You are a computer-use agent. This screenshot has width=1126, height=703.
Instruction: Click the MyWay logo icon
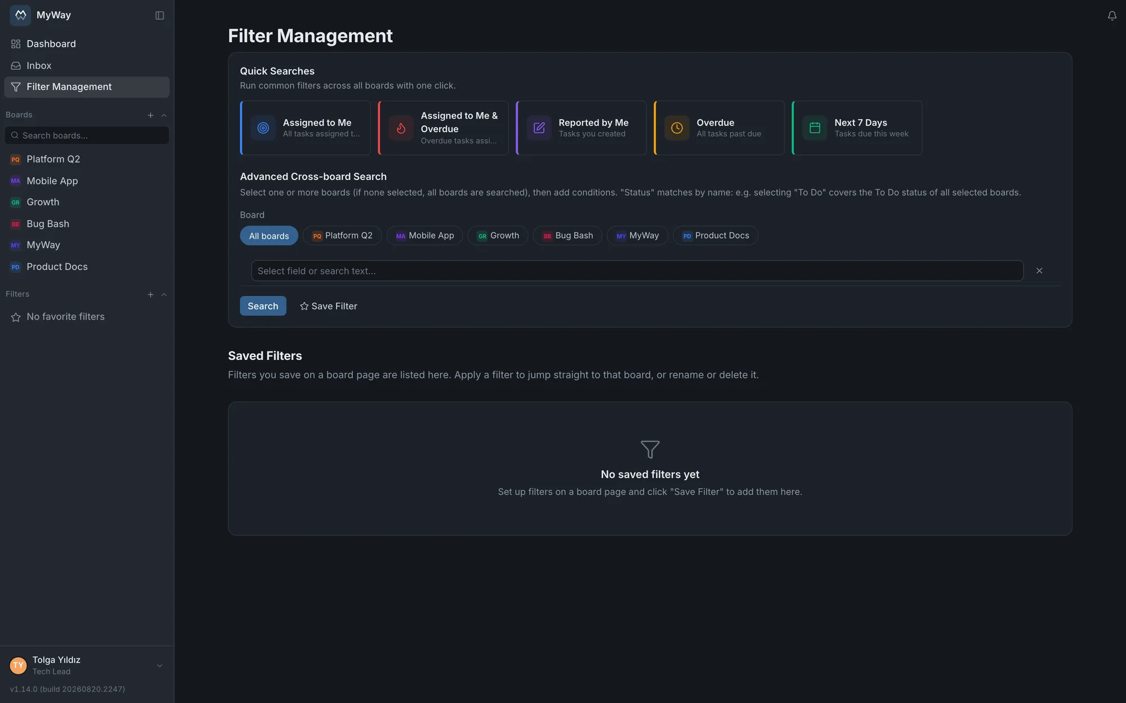(x=20, y=15)
